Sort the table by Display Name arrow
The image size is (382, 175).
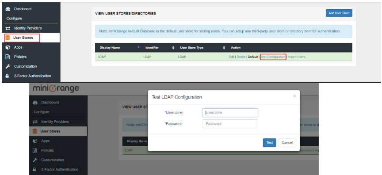(139, 47)
